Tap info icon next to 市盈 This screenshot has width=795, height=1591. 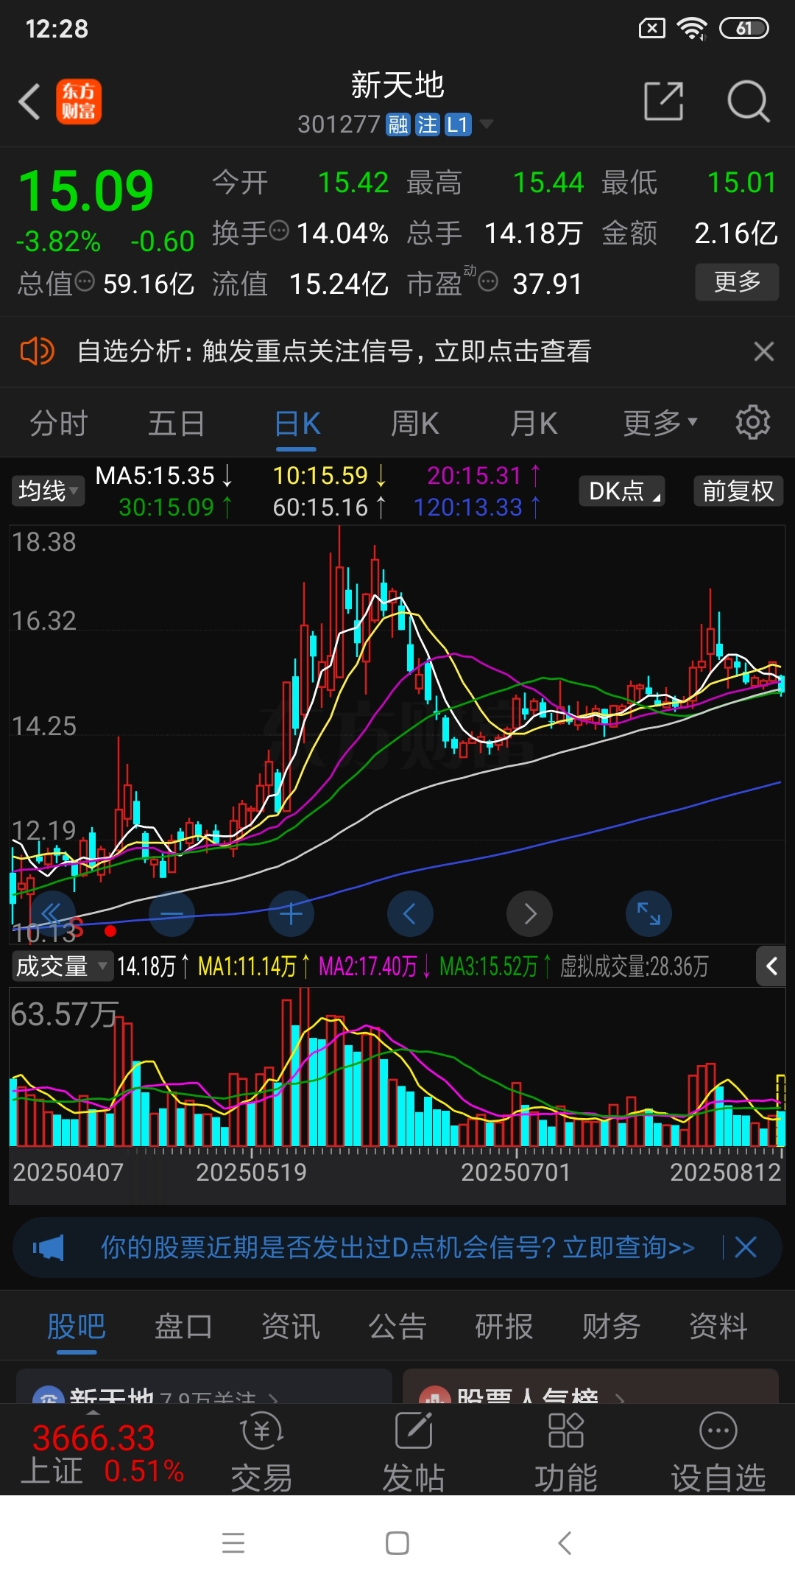tap(488, 281)
